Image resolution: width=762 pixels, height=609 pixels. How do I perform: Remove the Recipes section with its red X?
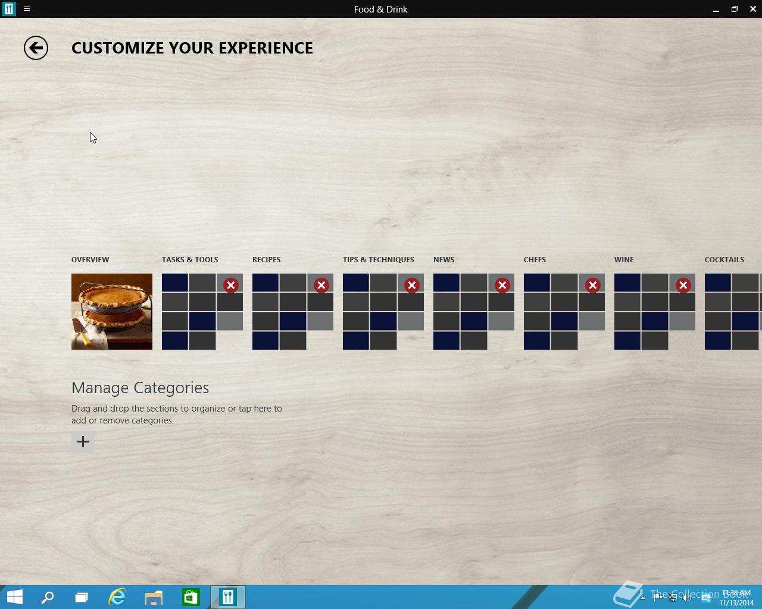321,285
